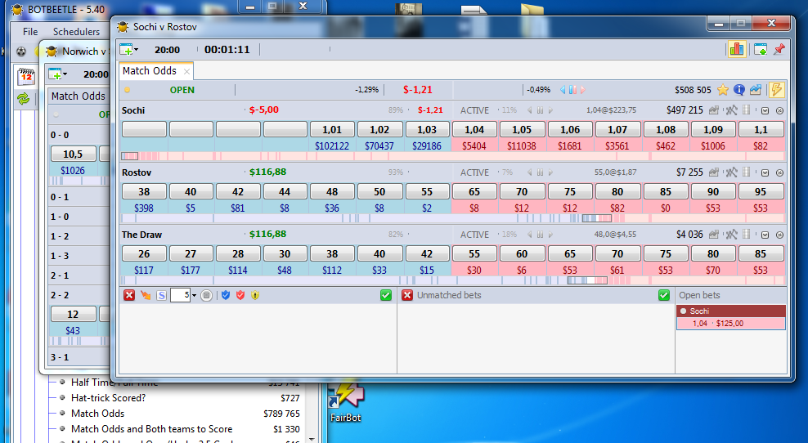Open Rostov price chart icon
Viewport: 808px width, 443px height.
click(x=714, y=172)
